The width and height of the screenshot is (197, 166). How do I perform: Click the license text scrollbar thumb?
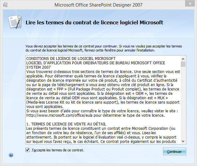click(183, 64)
